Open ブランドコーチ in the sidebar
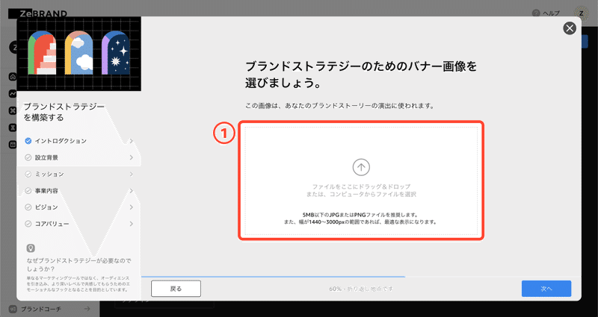This screenshot has height=317, width=598. point(50,309)
